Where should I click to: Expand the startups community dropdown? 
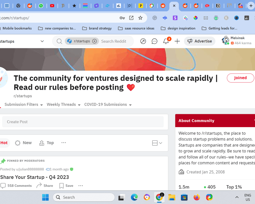42,41
